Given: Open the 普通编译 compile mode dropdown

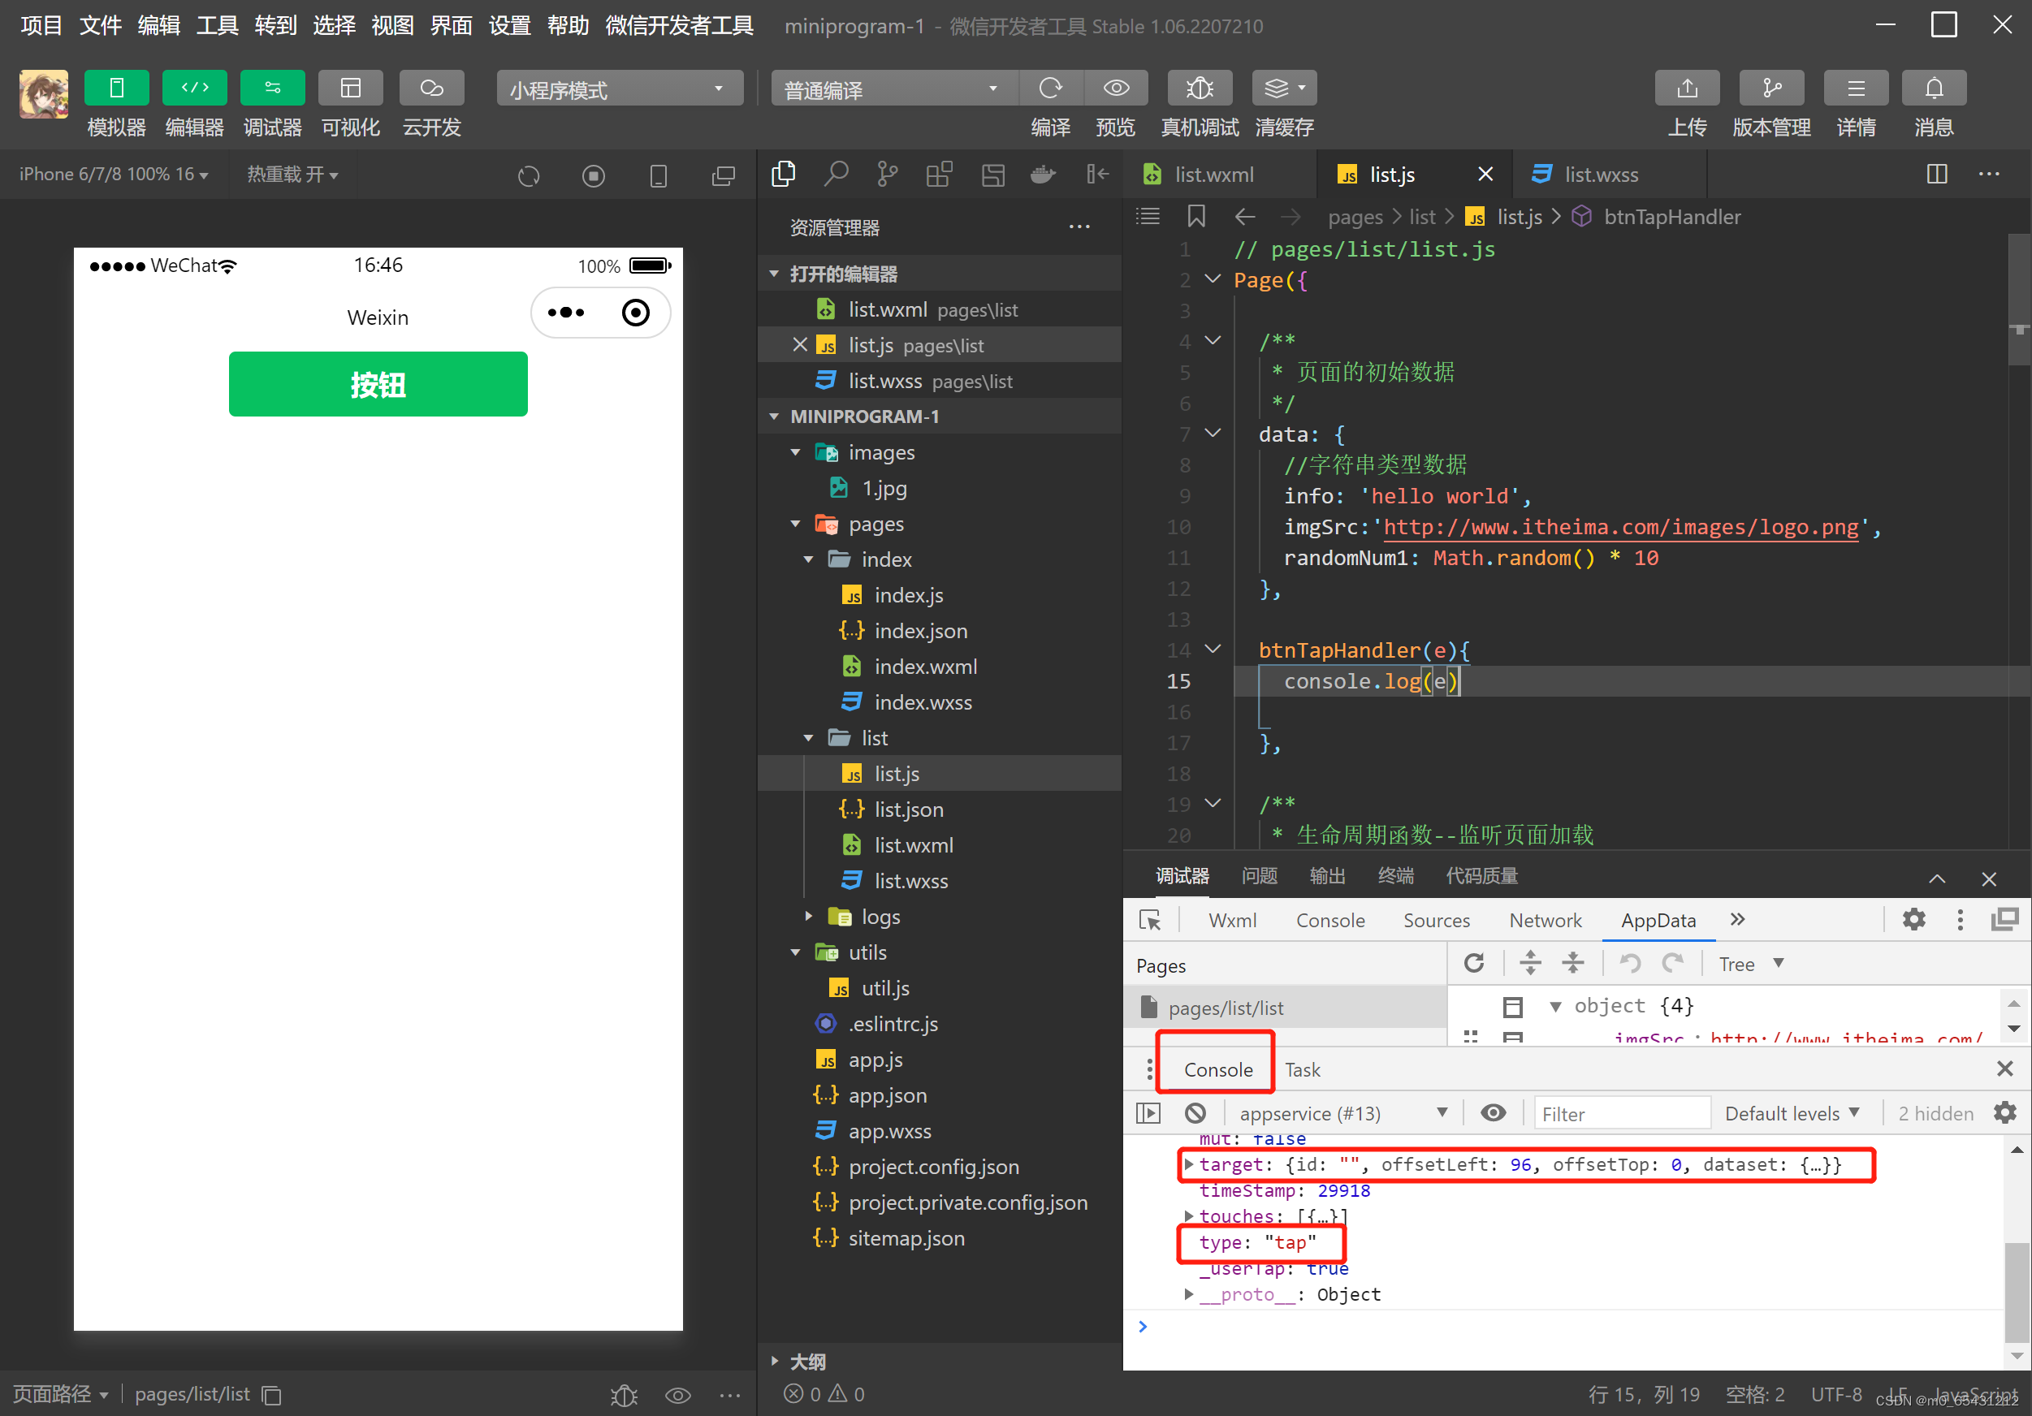Looking at the screenshot, I should 894,88.
